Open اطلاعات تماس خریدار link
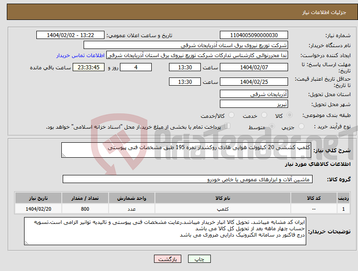This screenshot has height=271, width=358. 80,55
